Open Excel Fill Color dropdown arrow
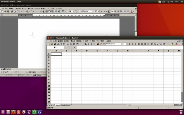The height and width of the screenshot is (115, 184). tap(174, 44)
